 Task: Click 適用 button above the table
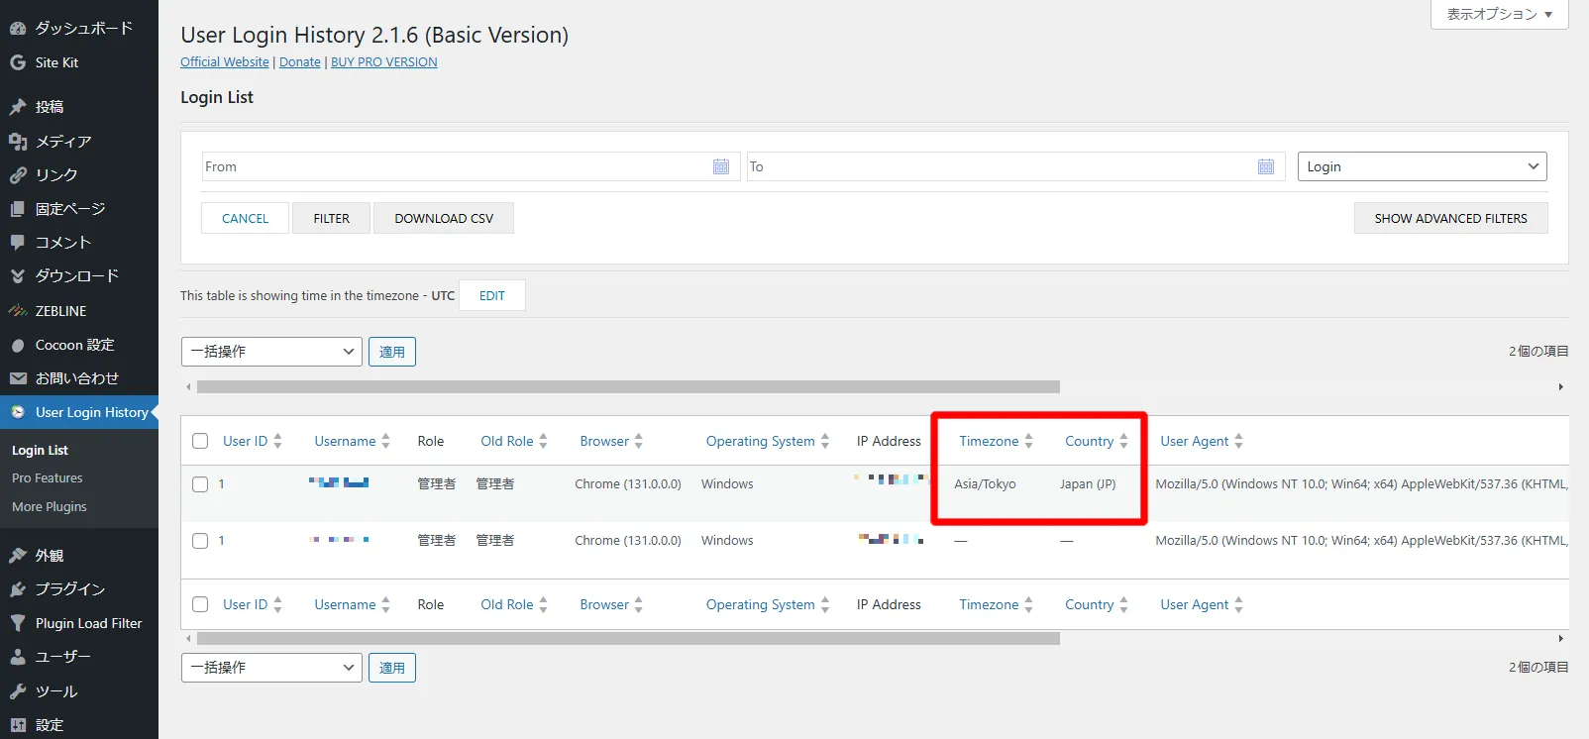click(x=392, y=352)
